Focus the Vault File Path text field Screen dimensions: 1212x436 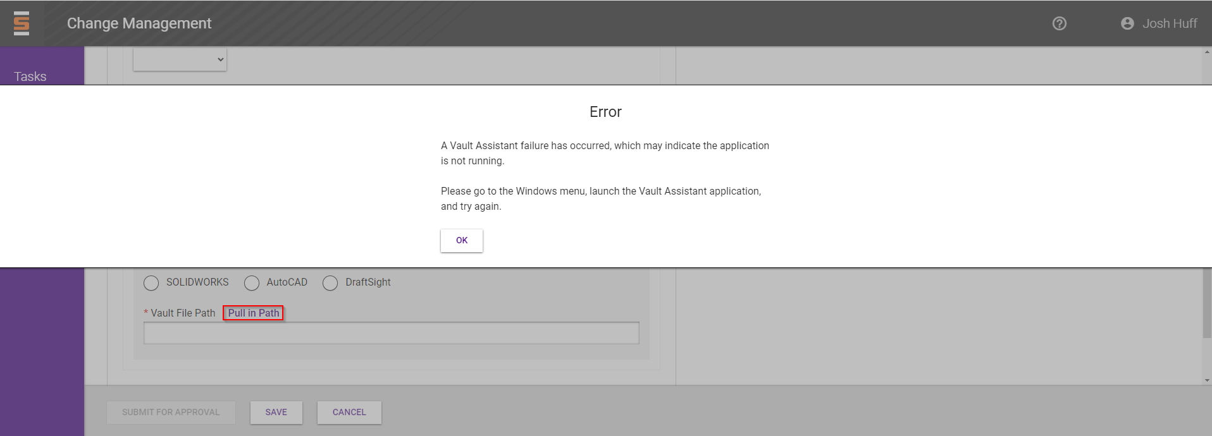pos(391,333)
